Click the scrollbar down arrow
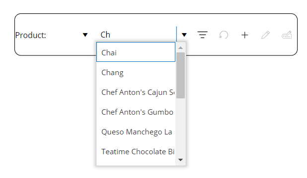The width and height of the screenshot is (307, 178). tap(180, 160)
